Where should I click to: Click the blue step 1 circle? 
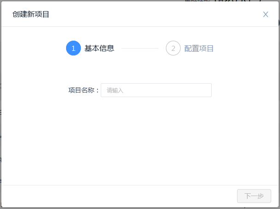tap(73, 48)
